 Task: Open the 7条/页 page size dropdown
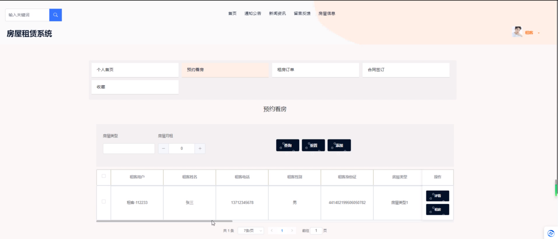coord(251,231)
